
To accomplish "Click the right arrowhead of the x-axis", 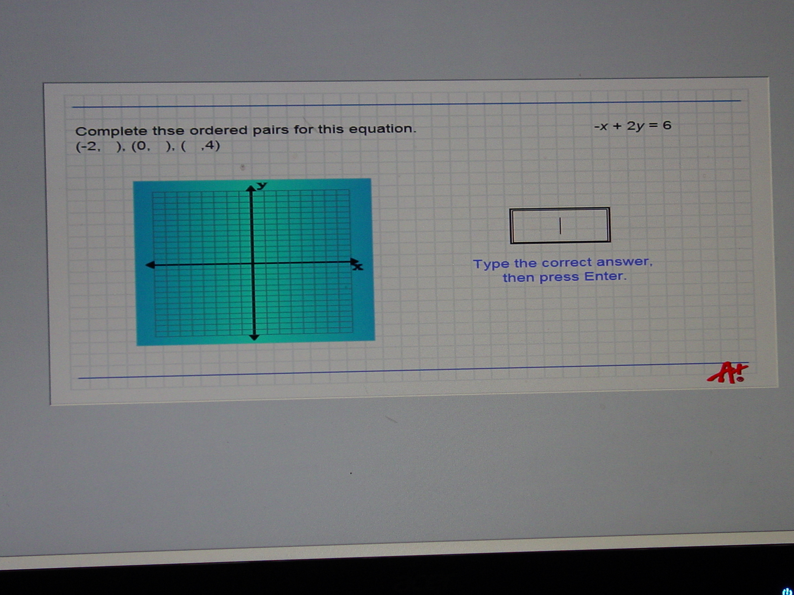I will point(354,262).
